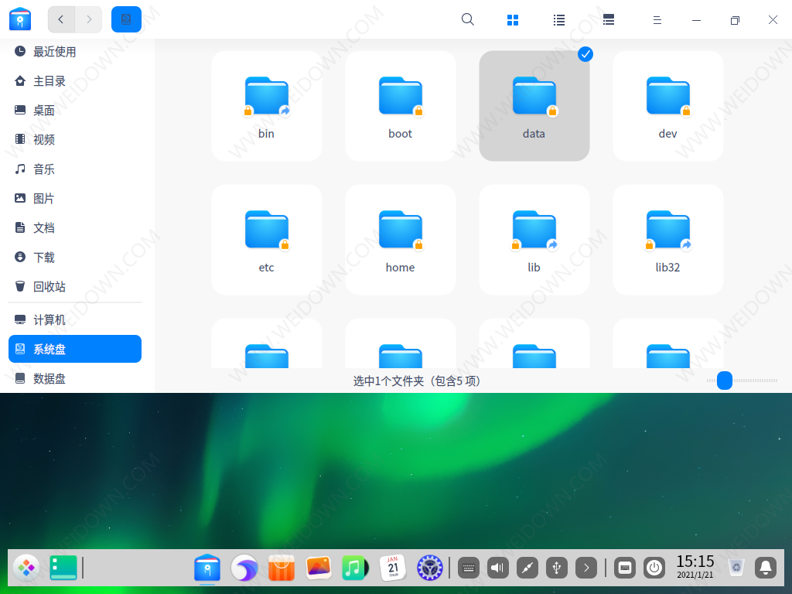
Task: Open USB devices tray icon
Action: (x=557, y=568)
